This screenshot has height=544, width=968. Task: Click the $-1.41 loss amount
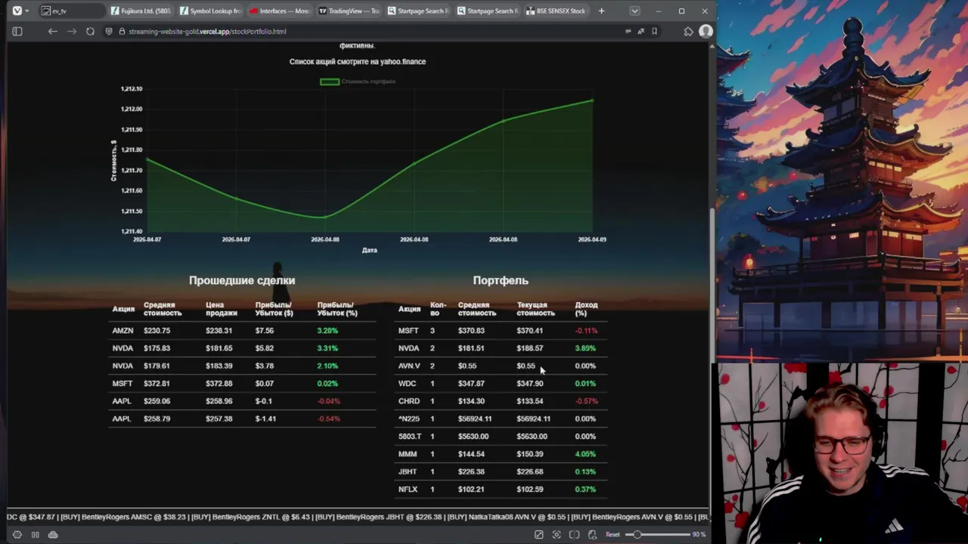(265, 419)
